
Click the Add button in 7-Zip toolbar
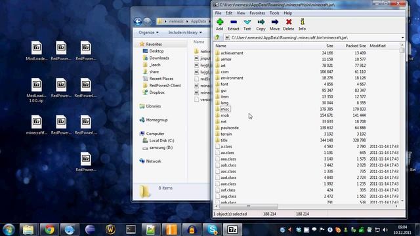point(220,25)
